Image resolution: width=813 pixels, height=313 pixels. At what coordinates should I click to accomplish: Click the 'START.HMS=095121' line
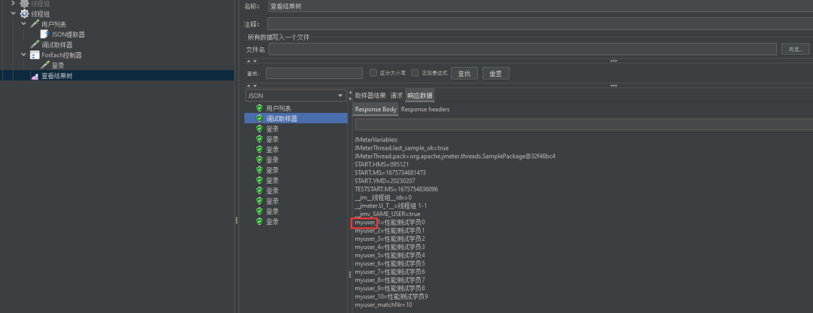(x=381, y=164)
